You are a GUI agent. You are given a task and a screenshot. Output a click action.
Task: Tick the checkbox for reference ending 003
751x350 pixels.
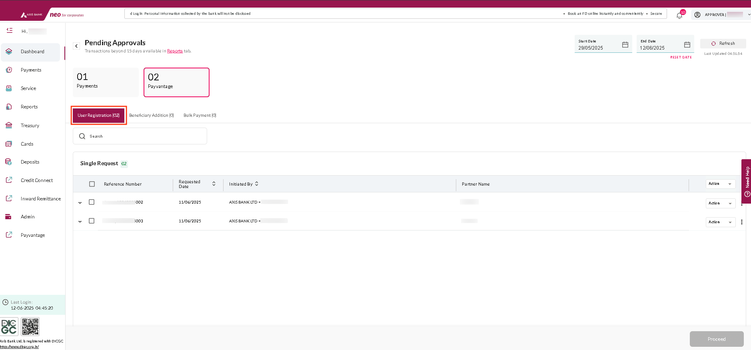[x=92, y=221]
